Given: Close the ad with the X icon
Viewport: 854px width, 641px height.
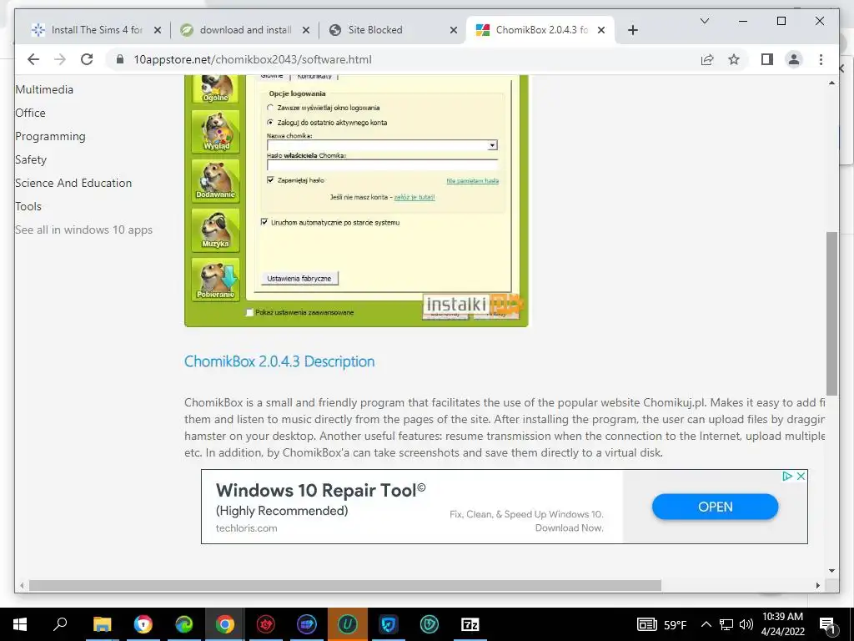Looking at the screenshot, I should point(801,476).
